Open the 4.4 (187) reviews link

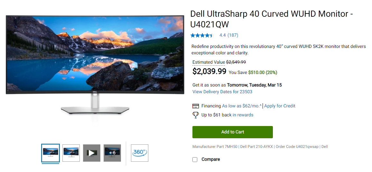229,35
